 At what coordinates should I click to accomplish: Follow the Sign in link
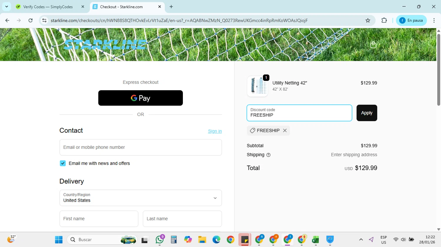click(x=215, y=131)
